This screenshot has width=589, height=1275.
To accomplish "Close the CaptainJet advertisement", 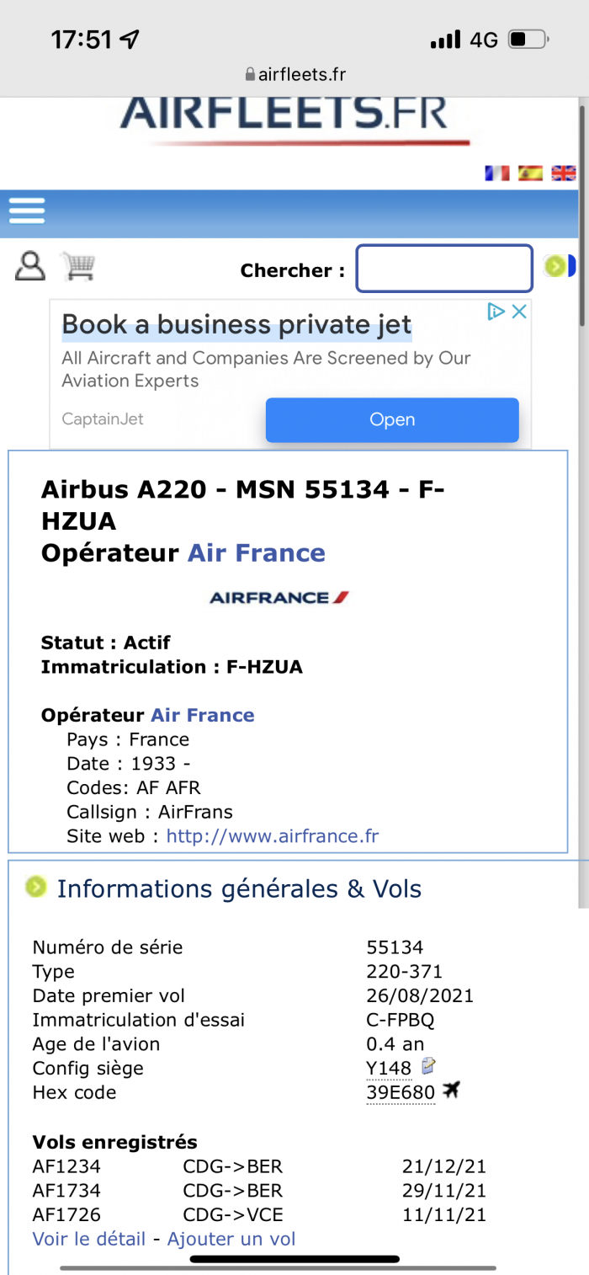I will 520,312.
